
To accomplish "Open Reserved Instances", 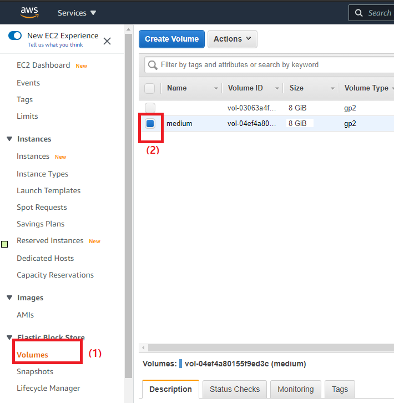I will (x=50, y=240).
